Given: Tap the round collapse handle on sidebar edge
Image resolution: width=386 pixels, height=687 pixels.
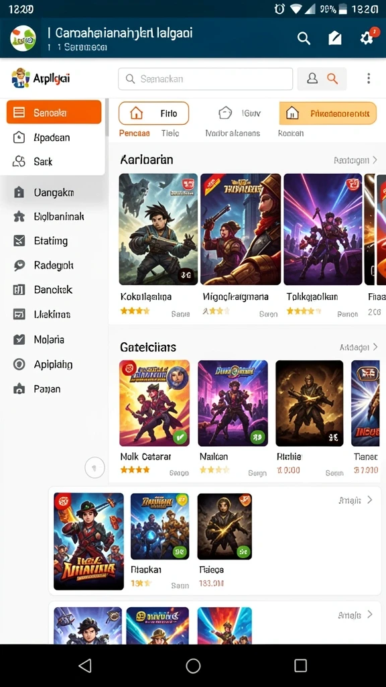Looking at the screenshot, I should pyautogui.click(x=94, y=467).
